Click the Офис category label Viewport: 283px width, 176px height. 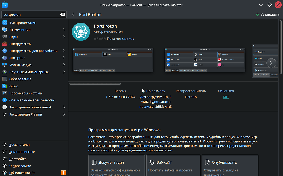pyautogui.click(x=14, y=86)
